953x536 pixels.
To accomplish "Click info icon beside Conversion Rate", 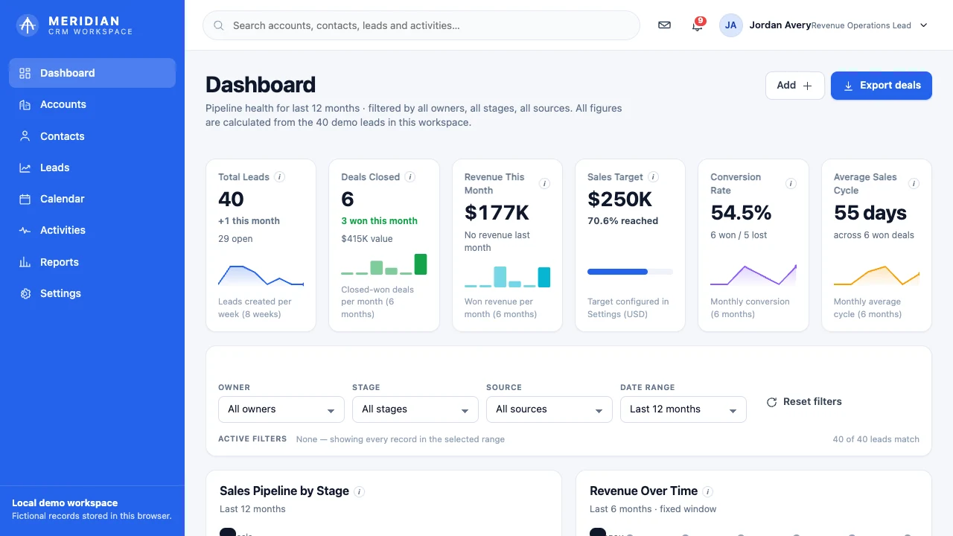I will point(791,184).
